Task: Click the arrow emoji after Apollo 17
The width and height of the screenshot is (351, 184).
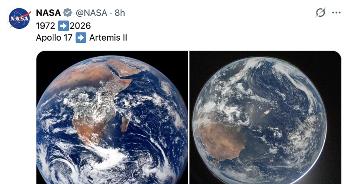Action: pyautogui.click(x=81, y=38)
